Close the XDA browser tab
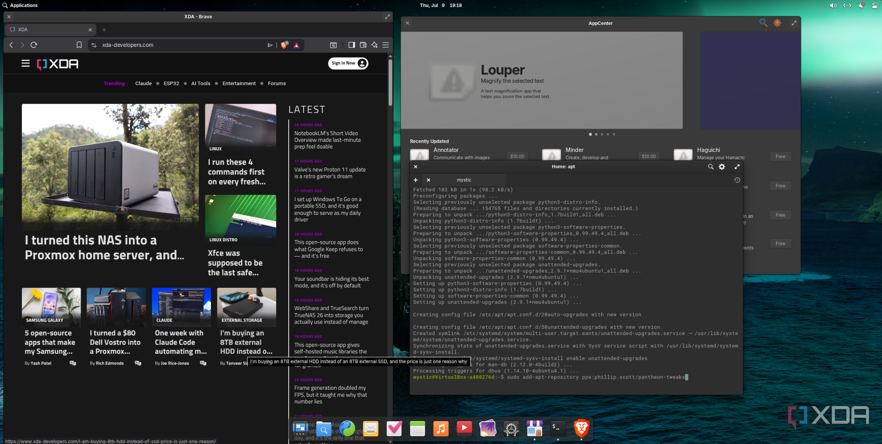This screenshot has width=882, height=444. 90,30
